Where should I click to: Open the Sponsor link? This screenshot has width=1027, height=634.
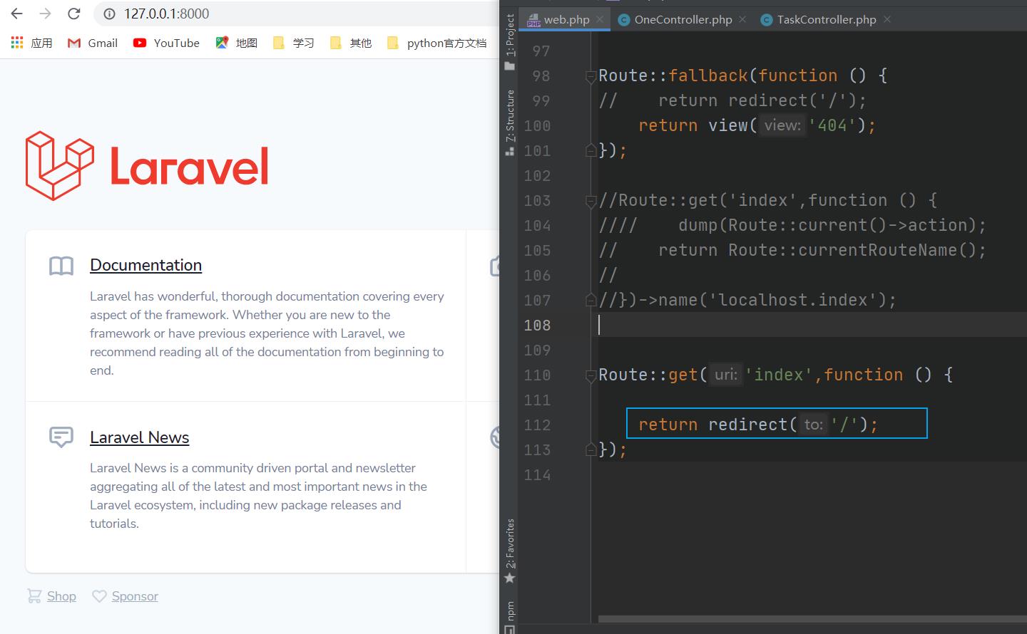[135, 596]
